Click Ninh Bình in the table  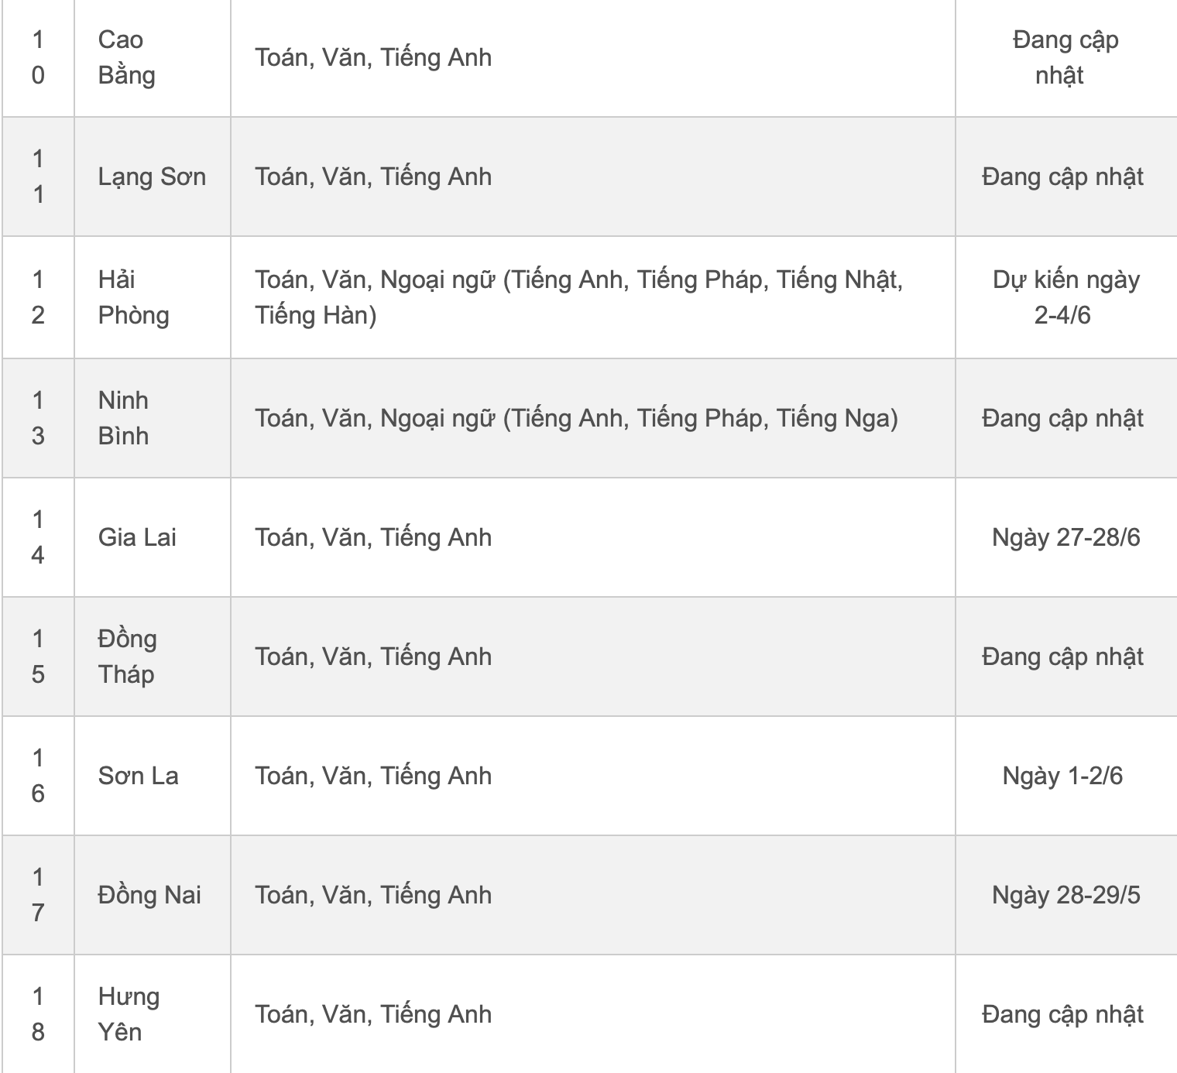tap(124, 418)
